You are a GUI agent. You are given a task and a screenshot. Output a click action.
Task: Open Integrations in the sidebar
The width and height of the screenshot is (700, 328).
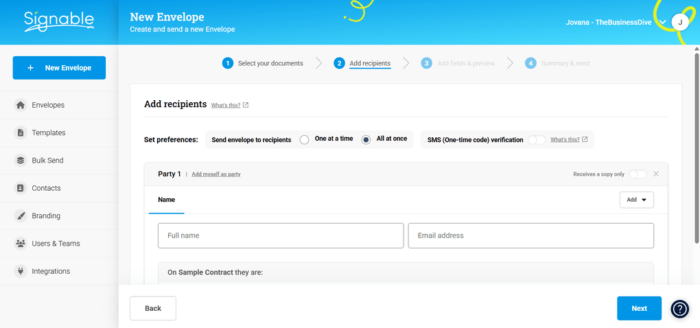coord(59,271)
